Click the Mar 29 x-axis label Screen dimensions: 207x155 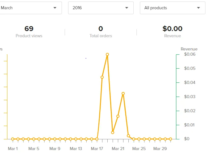coord(160,149)
